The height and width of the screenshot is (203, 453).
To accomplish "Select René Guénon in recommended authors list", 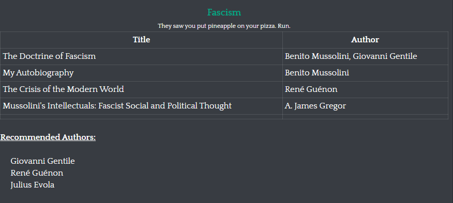I will (37, 173).
